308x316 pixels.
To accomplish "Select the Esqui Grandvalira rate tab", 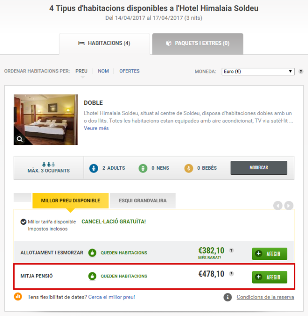I will [x=142, y=200].
